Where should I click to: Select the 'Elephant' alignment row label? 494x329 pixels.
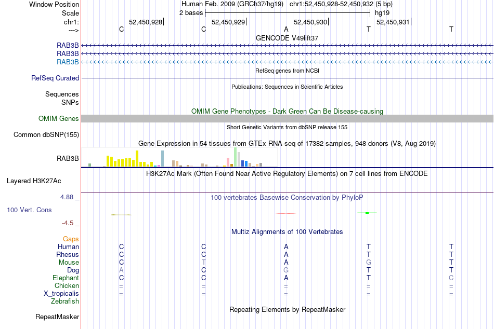[x=66, y=278]
